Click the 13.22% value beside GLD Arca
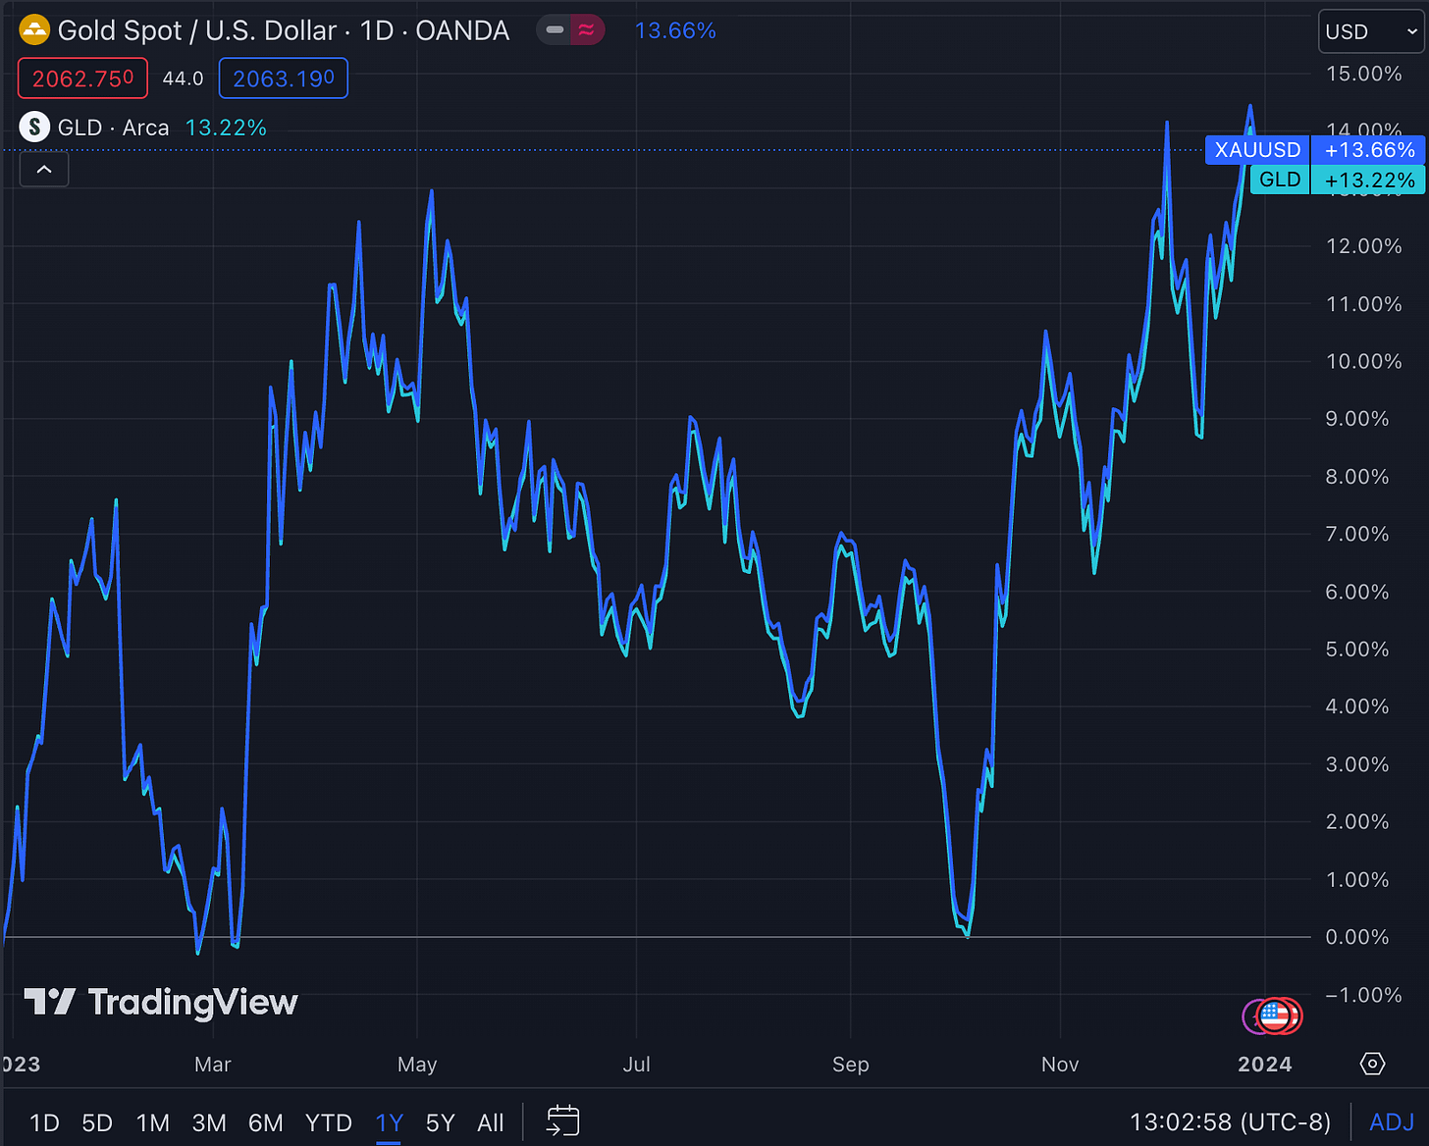 click(226, 128)
